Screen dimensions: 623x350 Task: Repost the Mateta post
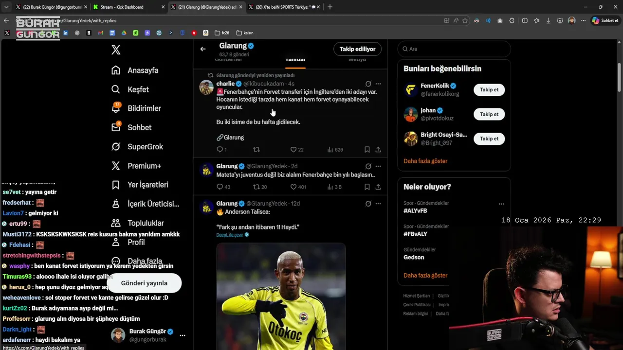point(260,187)
